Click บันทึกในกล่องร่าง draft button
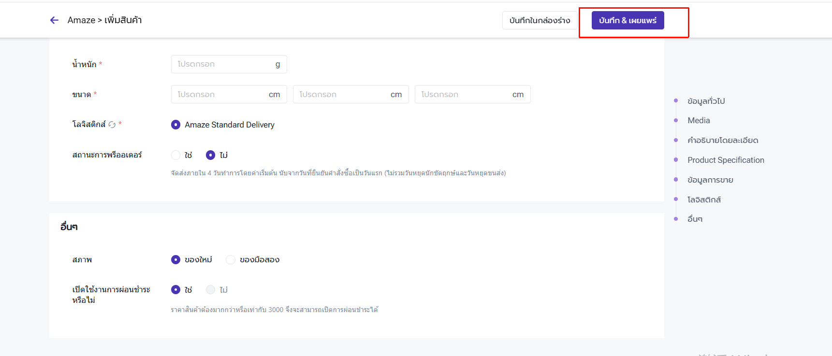 click(x=540, y=20)
